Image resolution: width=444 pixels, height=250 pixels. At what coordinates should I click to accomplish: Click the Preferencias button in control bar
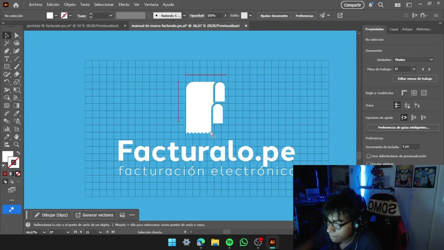pyautogui.click(x=304, y=16)
